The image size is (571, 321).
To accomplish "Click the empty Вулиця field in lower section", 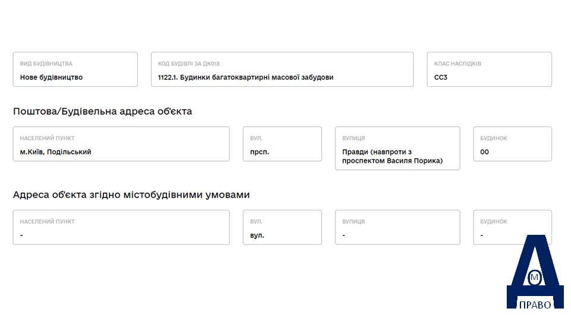I will tap(397, 227).
